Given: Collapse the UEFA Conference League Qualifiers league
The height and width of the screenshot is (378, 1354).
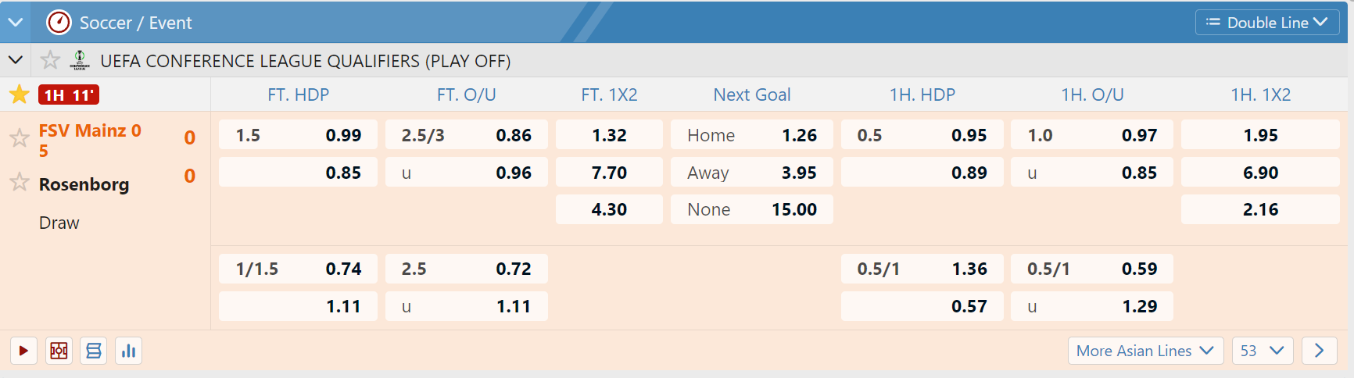Looking at the screenshot, I should [x=16, y=60].
